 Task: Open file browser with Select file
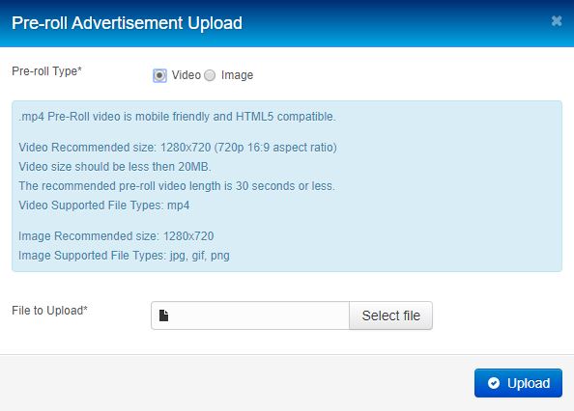[391, 315]
